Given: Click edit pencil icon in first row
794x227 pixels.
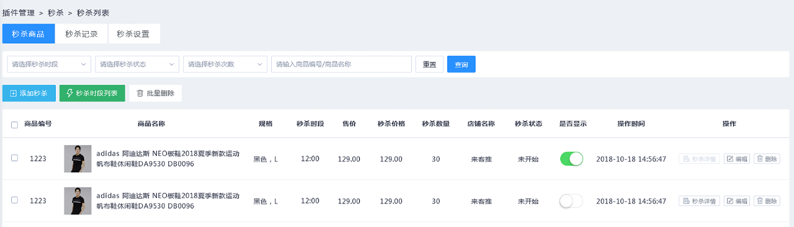Looking at the screenshot, I should pos(730,159).
